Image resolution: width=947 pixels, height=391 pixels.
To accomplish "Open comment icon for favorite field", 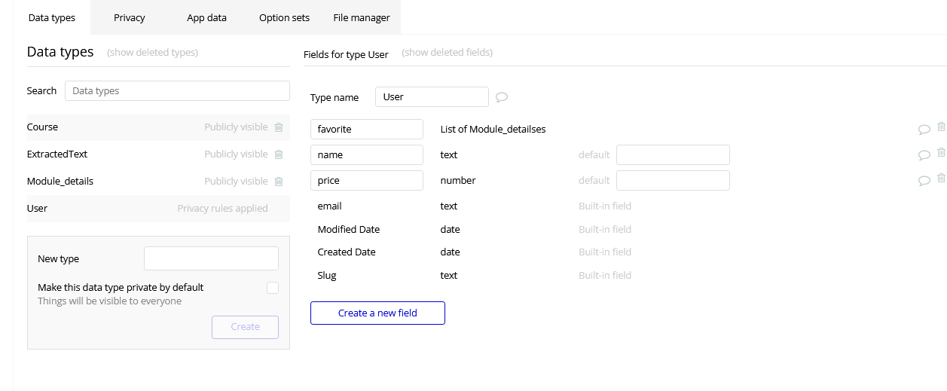I will coord(924,130).
